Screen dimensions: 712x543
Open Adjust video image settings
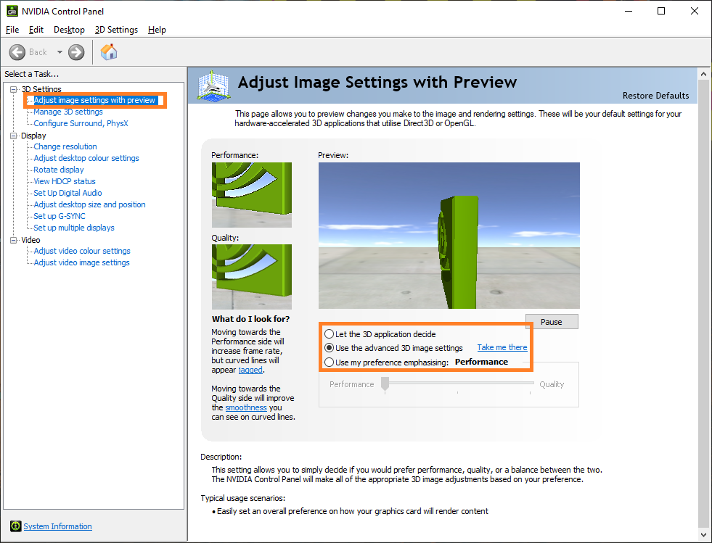point(82,262)
